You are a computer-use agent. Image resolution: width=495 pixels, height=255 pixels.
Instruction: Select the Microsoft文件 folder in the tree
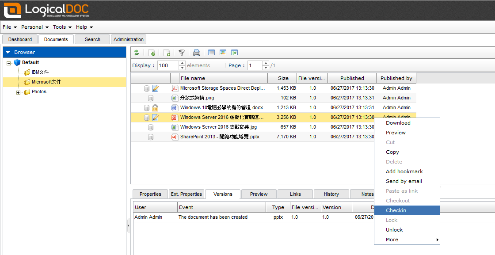[x=46, y=82]
